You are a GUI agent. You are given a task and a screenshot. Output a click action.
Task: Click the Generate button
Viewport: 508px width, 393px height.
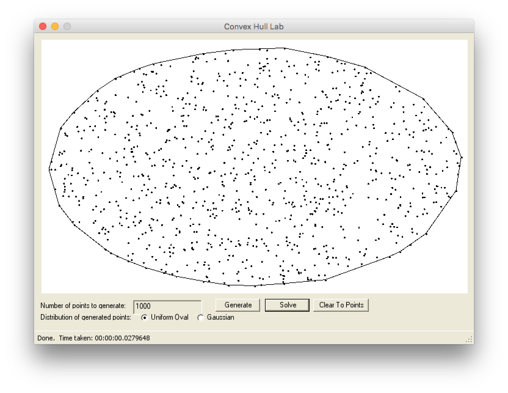pyautogui.click(x=238, y=305)
